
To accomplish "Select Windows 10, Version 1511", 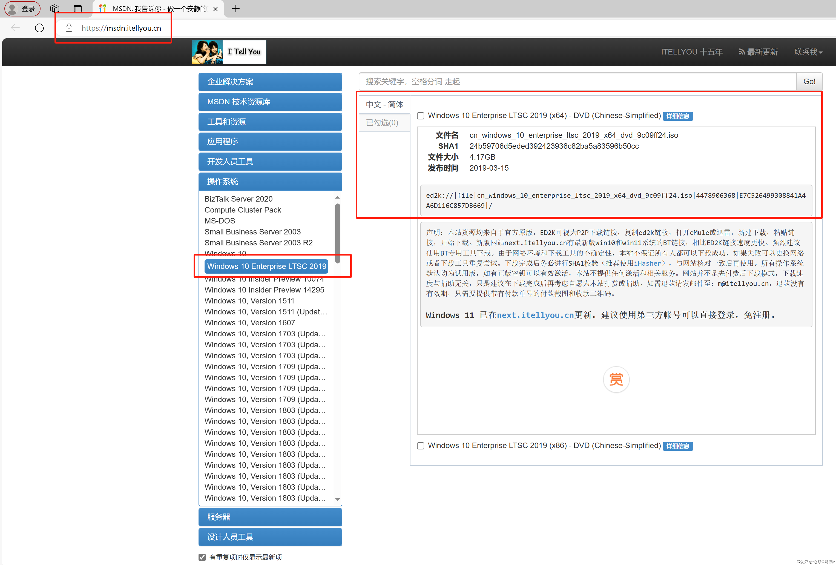I will [x=249, y=301].
